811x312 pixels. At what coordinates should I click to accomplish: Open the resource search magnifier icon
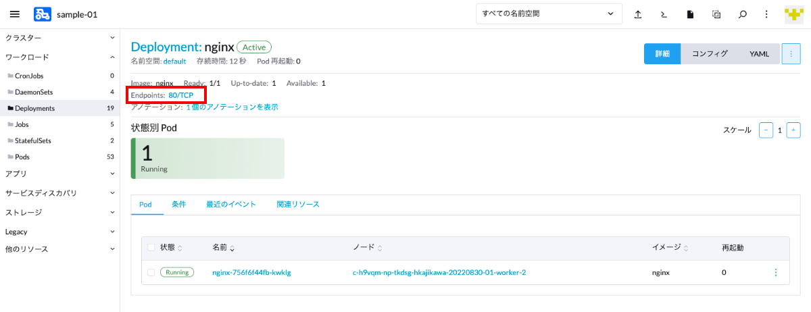coord(743,14)
